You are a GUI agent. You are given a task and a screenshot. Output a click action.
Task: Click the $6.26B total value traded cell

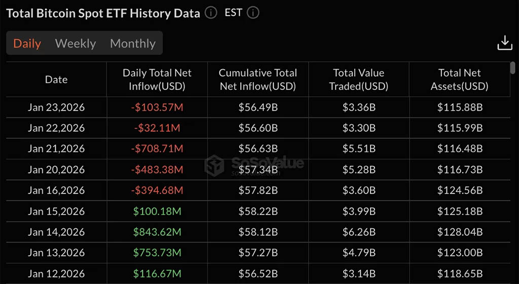pyautogui.click(x=358, y=232)
